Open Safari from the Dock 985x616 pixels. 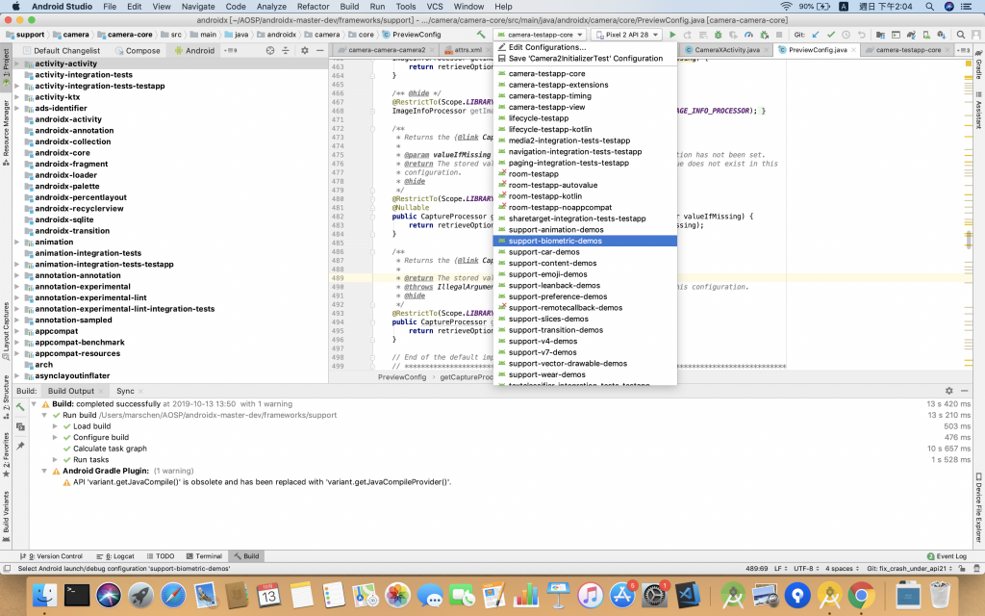coord(173,595)
